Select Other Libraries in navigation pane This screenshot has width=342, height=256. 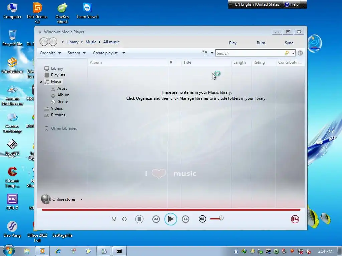64,128
